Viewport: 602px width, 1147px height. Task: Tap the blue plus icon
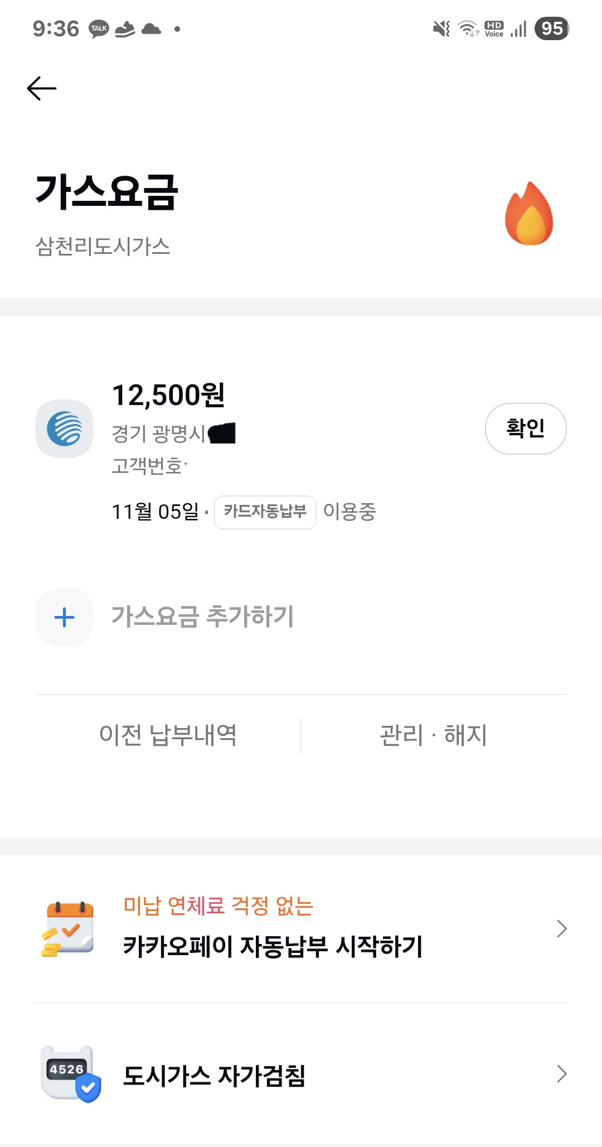pyautogui.click(x=64, y=617)
